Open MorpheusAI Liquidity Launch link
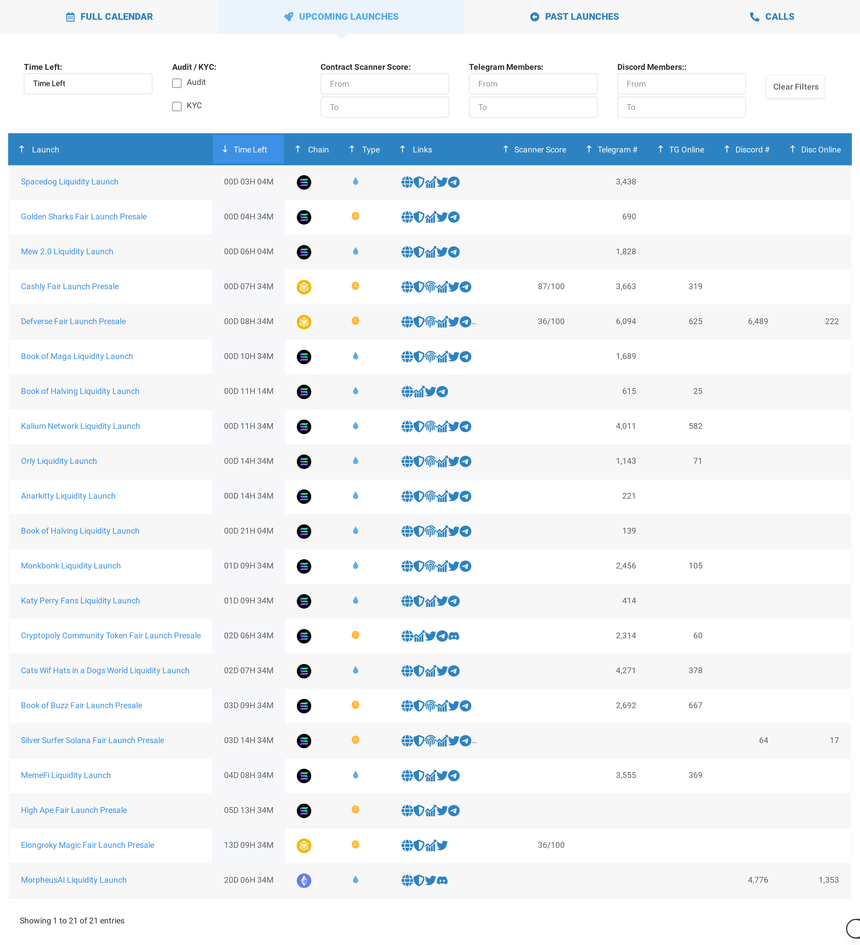 pos(74,880)
